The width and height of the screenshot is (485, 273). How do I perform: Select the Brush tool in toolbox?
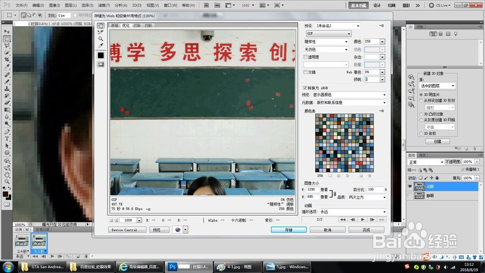(x=7, y=81)
